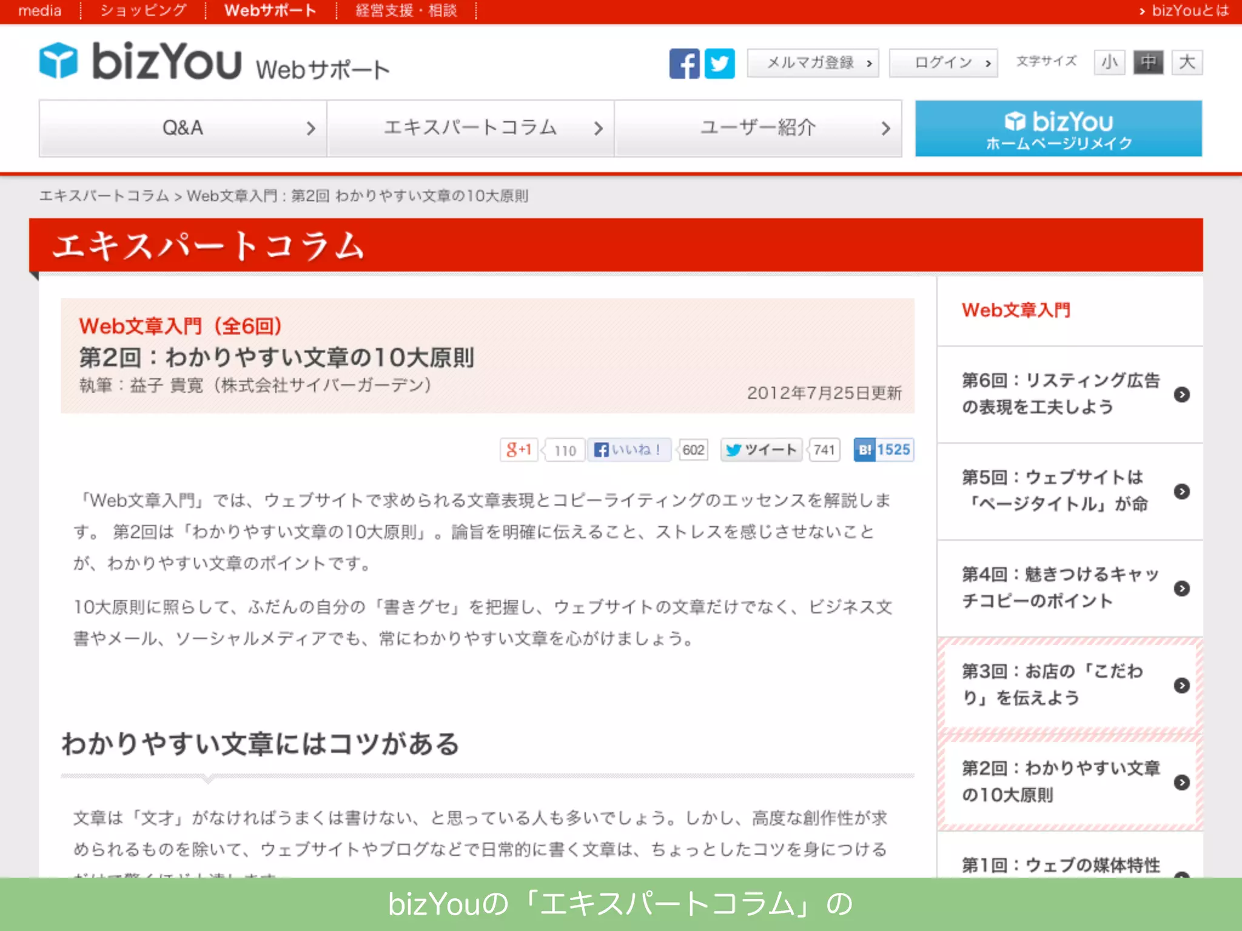Open the 経営支援・相談 top tab
Image resolution: width=1242 pixels, height=931 pixels.
pyautogui.click(x=406, y=10)
